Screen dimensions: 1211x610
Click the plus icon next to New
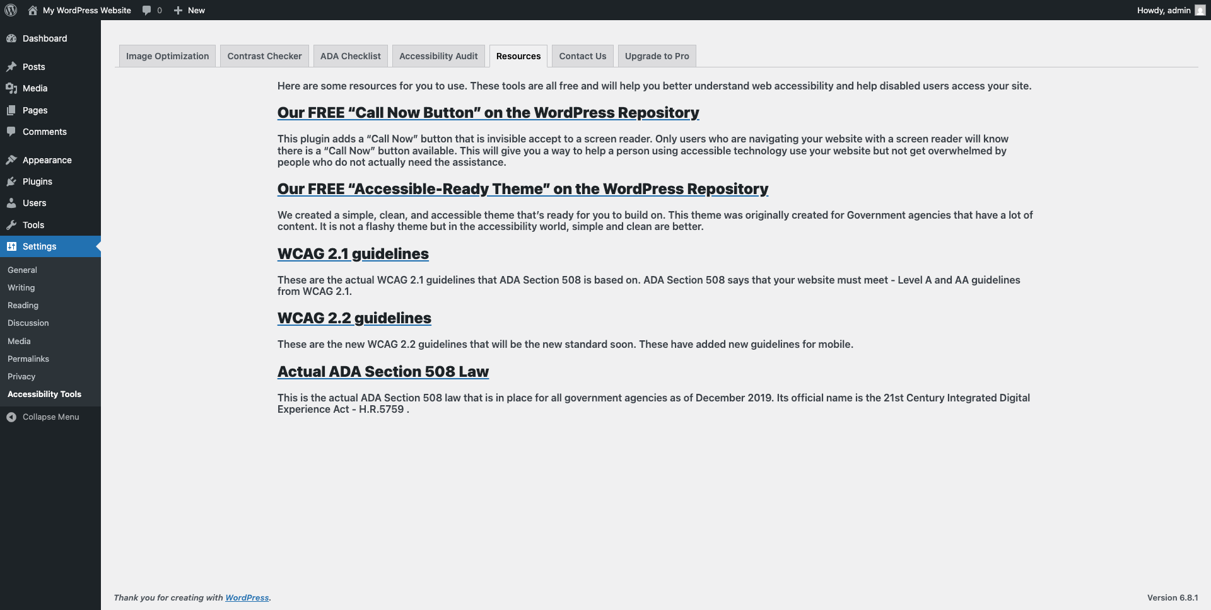(x=178, y=10)
